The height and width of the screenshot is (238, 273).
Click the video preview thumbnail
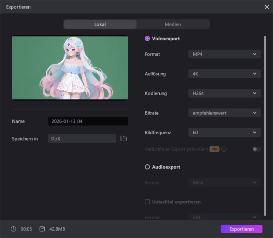click(70, 68)
